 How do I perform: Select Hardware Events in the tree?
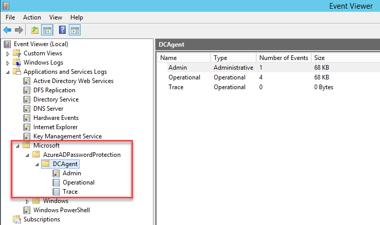pos(56,118)
